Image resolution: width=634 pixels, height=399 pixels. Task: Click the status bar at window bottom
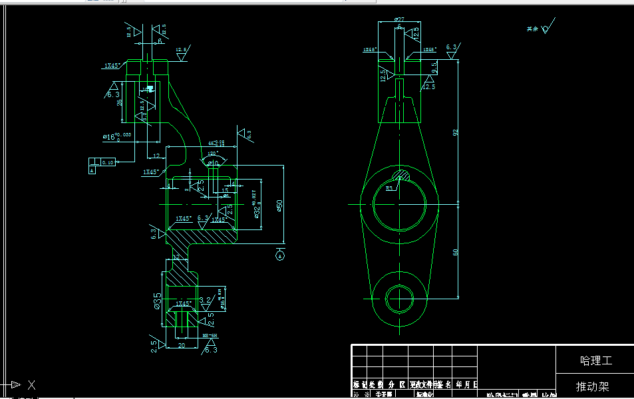266,396
